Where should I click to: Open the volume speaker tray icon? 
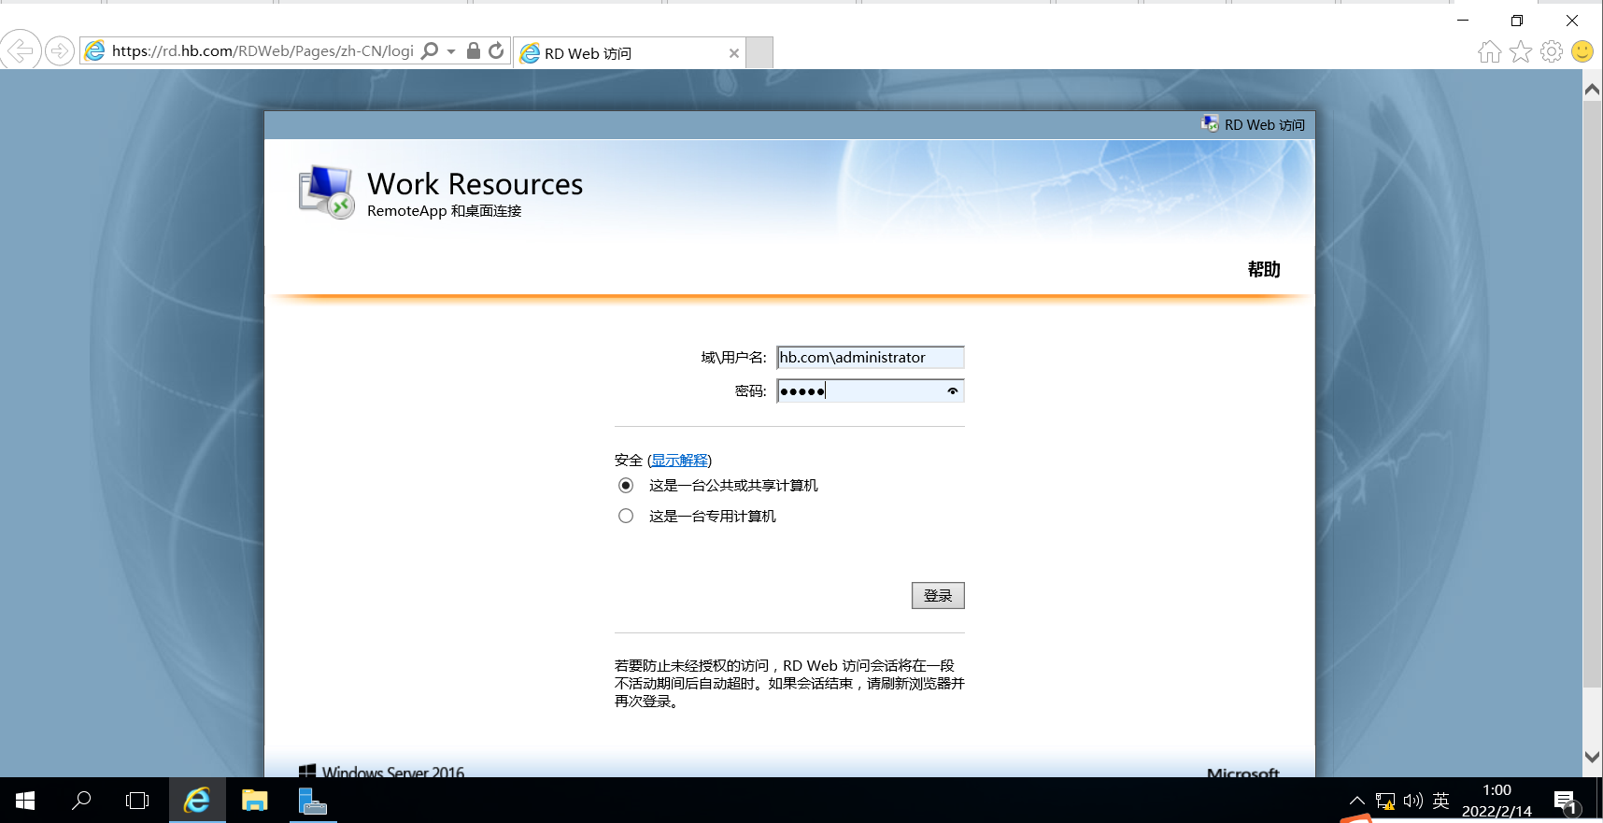[1412, 801]
